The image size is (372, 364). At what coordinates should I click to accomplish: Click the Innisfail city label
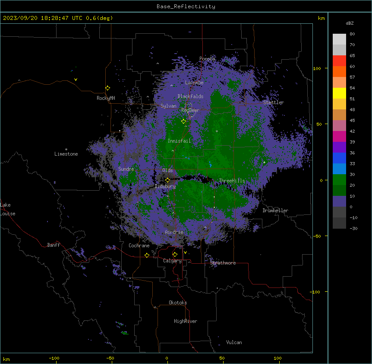click(x=179, y=141)
